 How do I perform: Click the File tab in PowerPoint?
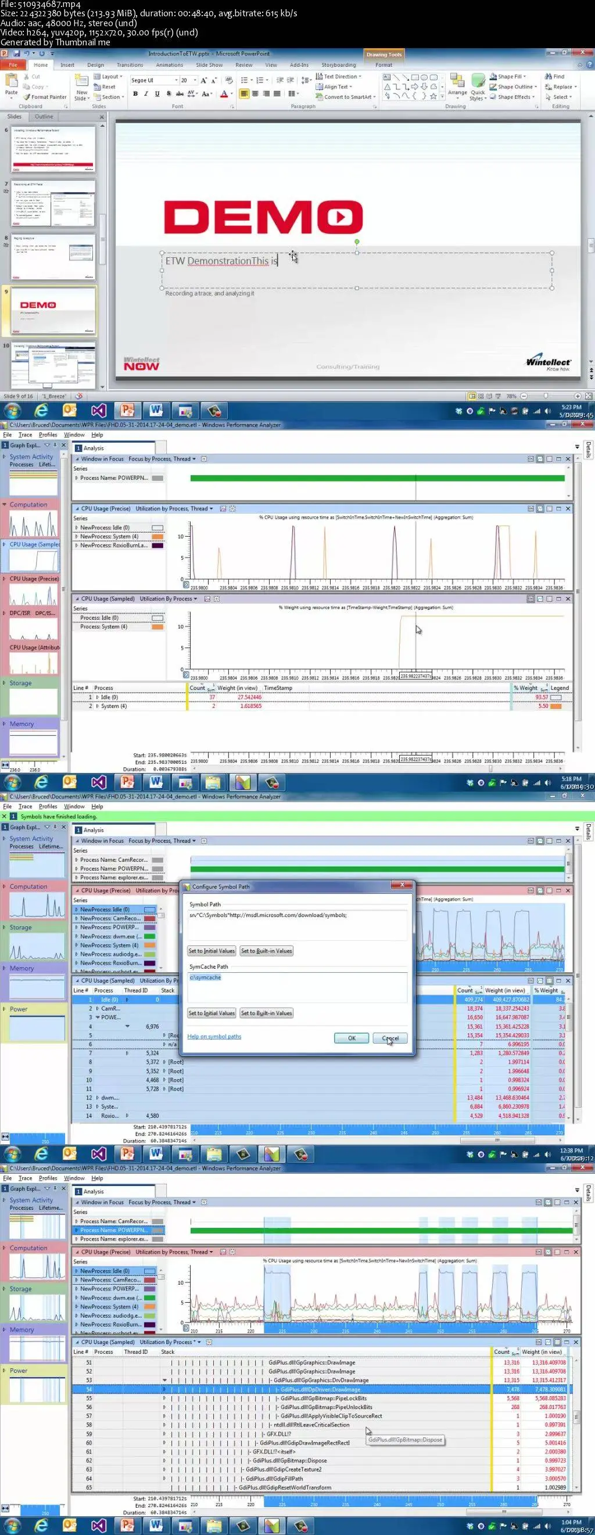coord(13,65)
